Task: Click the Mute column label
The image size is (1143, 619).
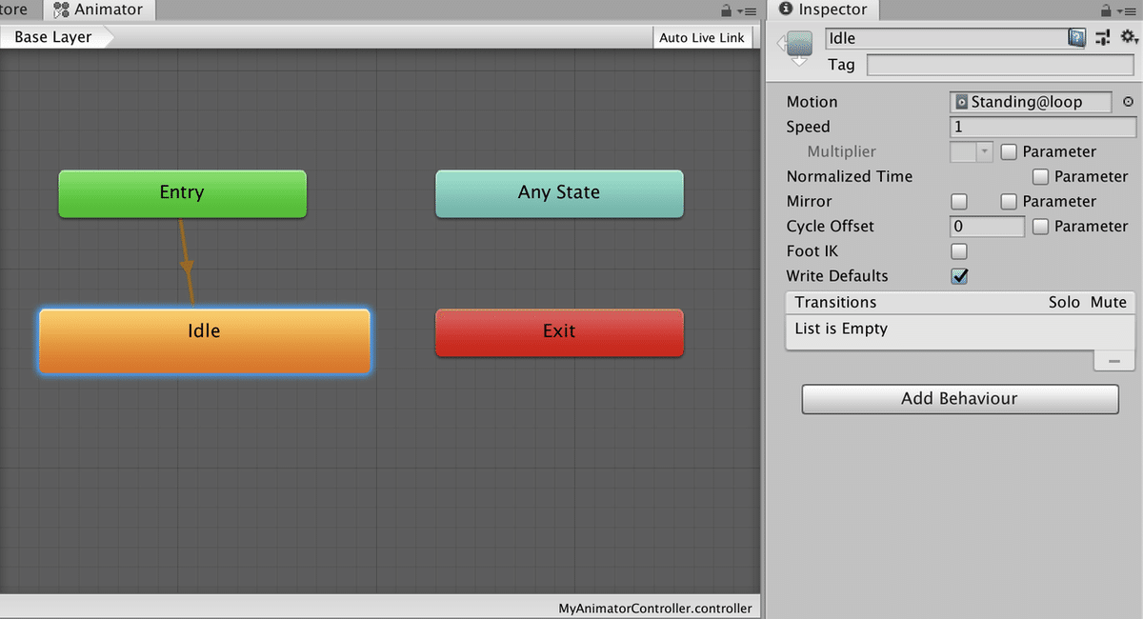Action: tap(1109, 302)
